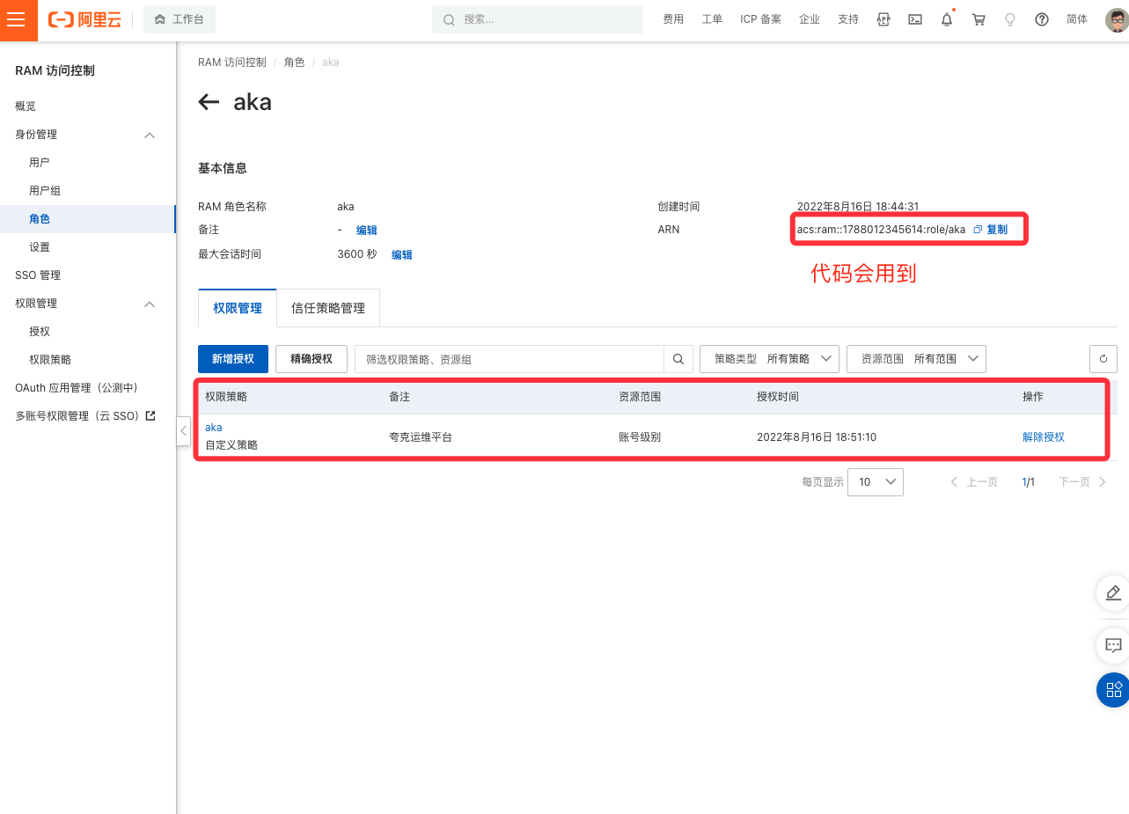Click the floating edit pencil icon

[1112, 593]
